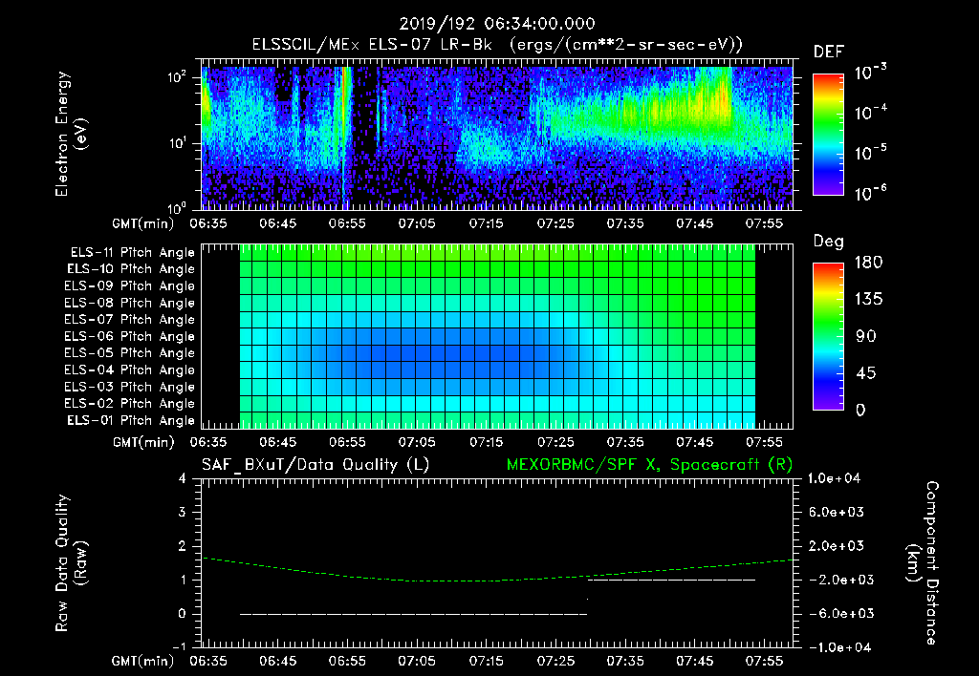Select the ELSSCIL/MEx ELS-07 LR-Bk panel title
Screen dimensions: 979x676
pyautogui.click(x=497, y=45)
